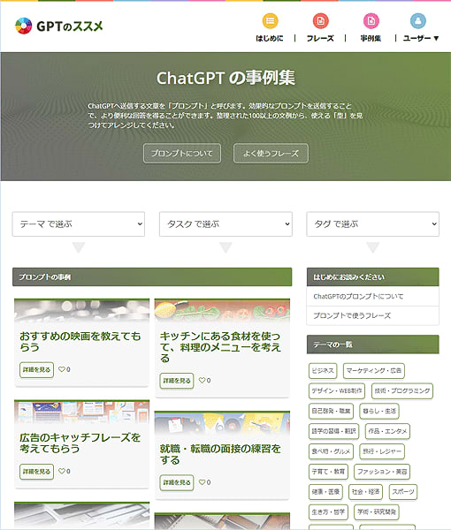Select the 社会・経済 theme tag
The height and width of the screenshot is (530, 451).
(366, 492)
